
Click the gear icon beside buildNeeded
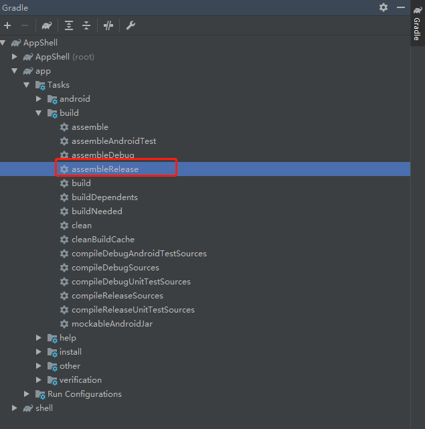64,211
